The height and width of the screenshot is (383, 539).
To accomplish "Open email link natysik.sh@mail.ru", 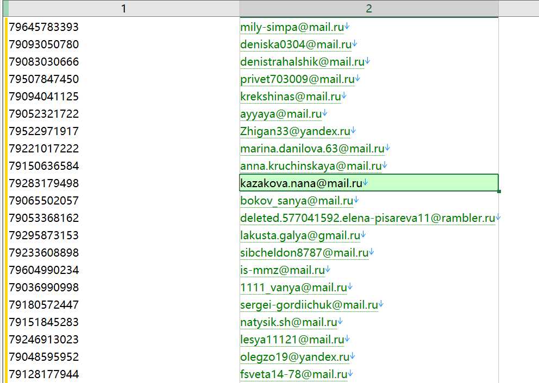I will coord(289,322).
